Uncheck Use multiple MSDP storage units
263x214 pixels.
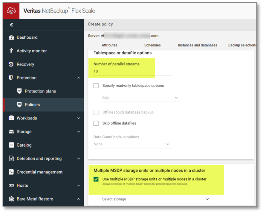tap(96, 179)
